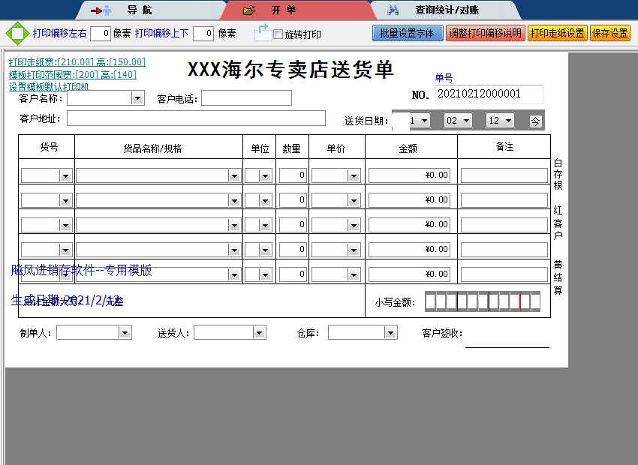Click the navigation tab arrow-person icon
The width and height of the screenshot is (638, 465).
tap(101, 10)
